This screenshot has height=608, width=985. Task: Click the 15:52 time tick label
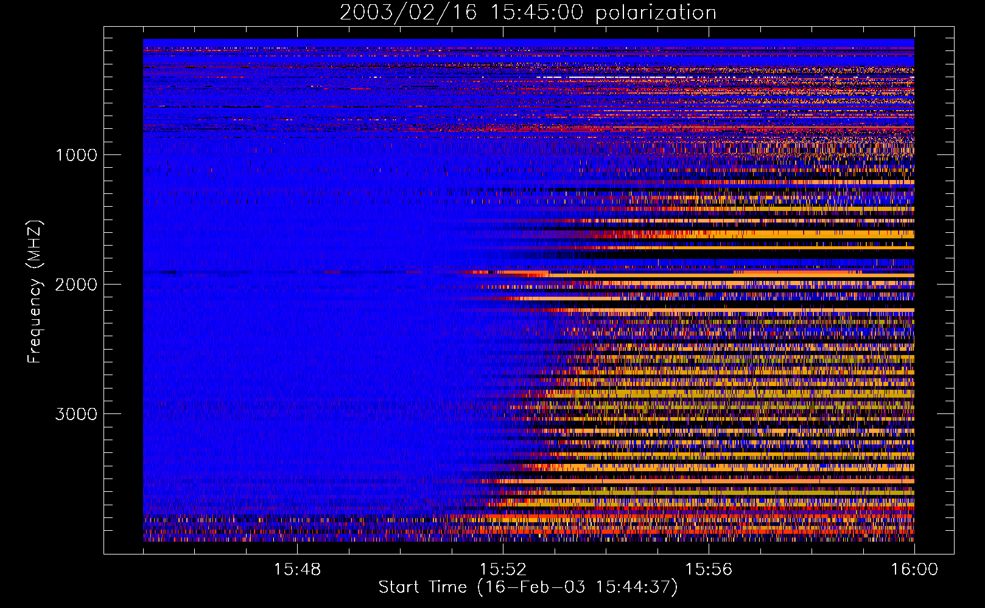pos(503,570)
